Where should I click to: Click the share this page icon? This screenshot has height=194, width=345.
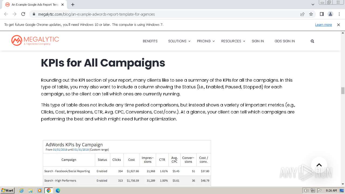(302, 14)
